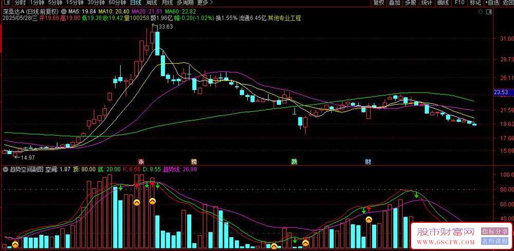Click the 返回 back button
Image resolution: width=514 pixels, height=251 pixels.
click(x=508, y=3)
